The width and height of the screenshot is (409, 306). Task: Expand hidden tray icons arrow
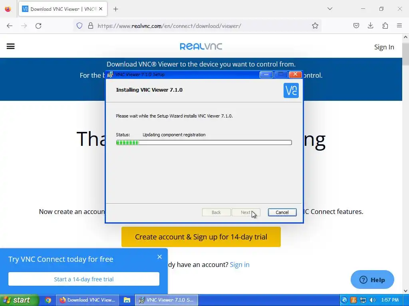pyautogui.click(x=344, y=300)
